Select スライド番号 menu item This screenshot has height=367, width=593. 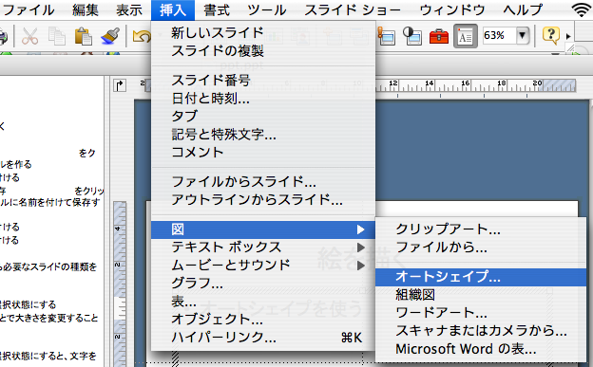click(x=263, y=80)
